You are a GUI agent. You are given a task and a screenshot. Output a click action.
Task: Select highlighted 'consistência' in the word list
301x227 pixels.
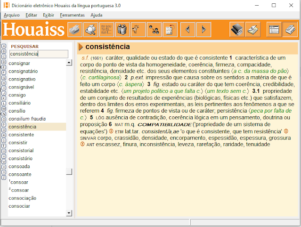(x=37, y=127)
